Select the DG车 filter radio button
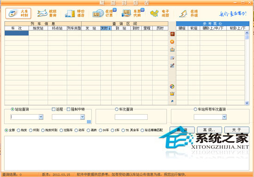The height and width of the screenshot is (177, 254). pos(100,130)
